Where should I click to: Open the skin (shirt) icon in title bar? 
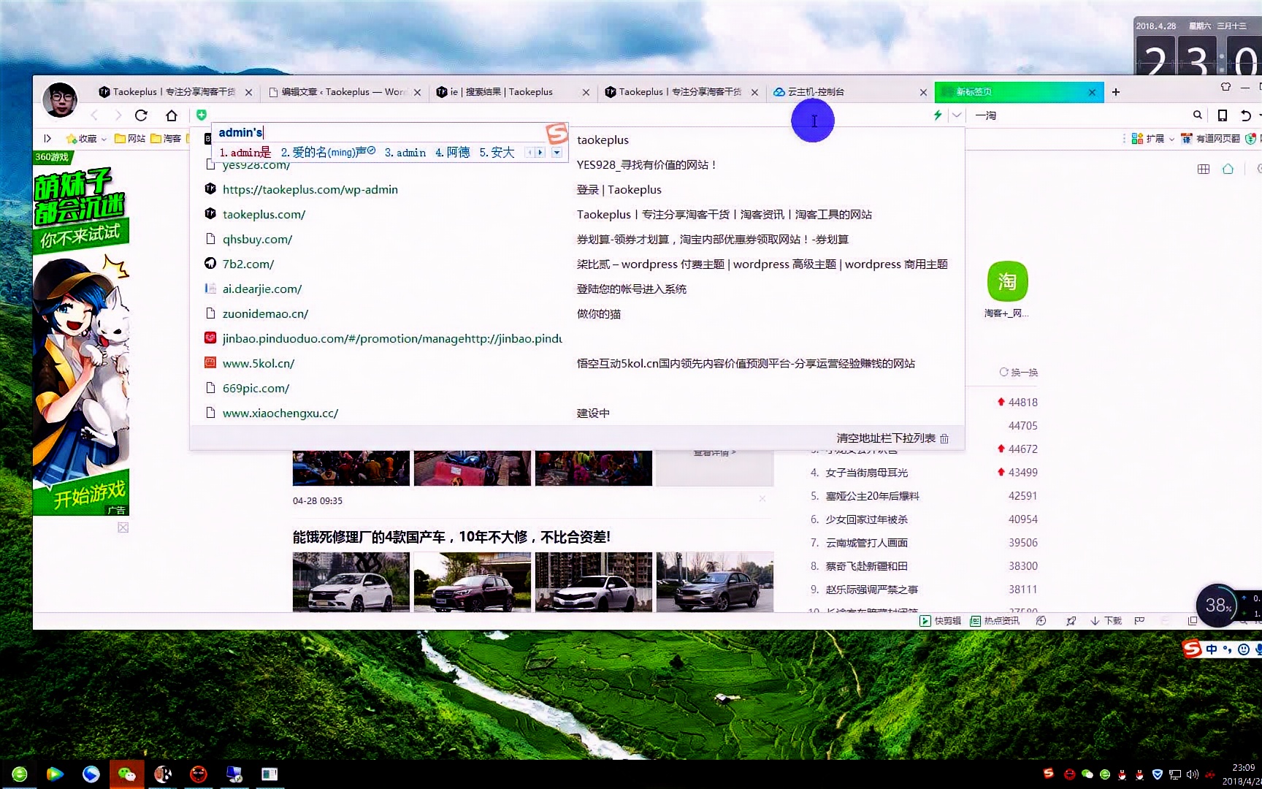click(1225, 87)
